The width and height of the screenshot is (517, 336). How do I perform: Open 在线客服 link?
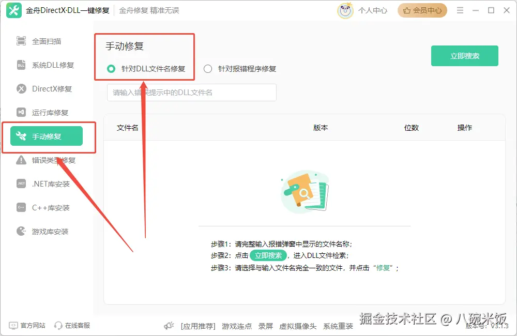[78, 326]
